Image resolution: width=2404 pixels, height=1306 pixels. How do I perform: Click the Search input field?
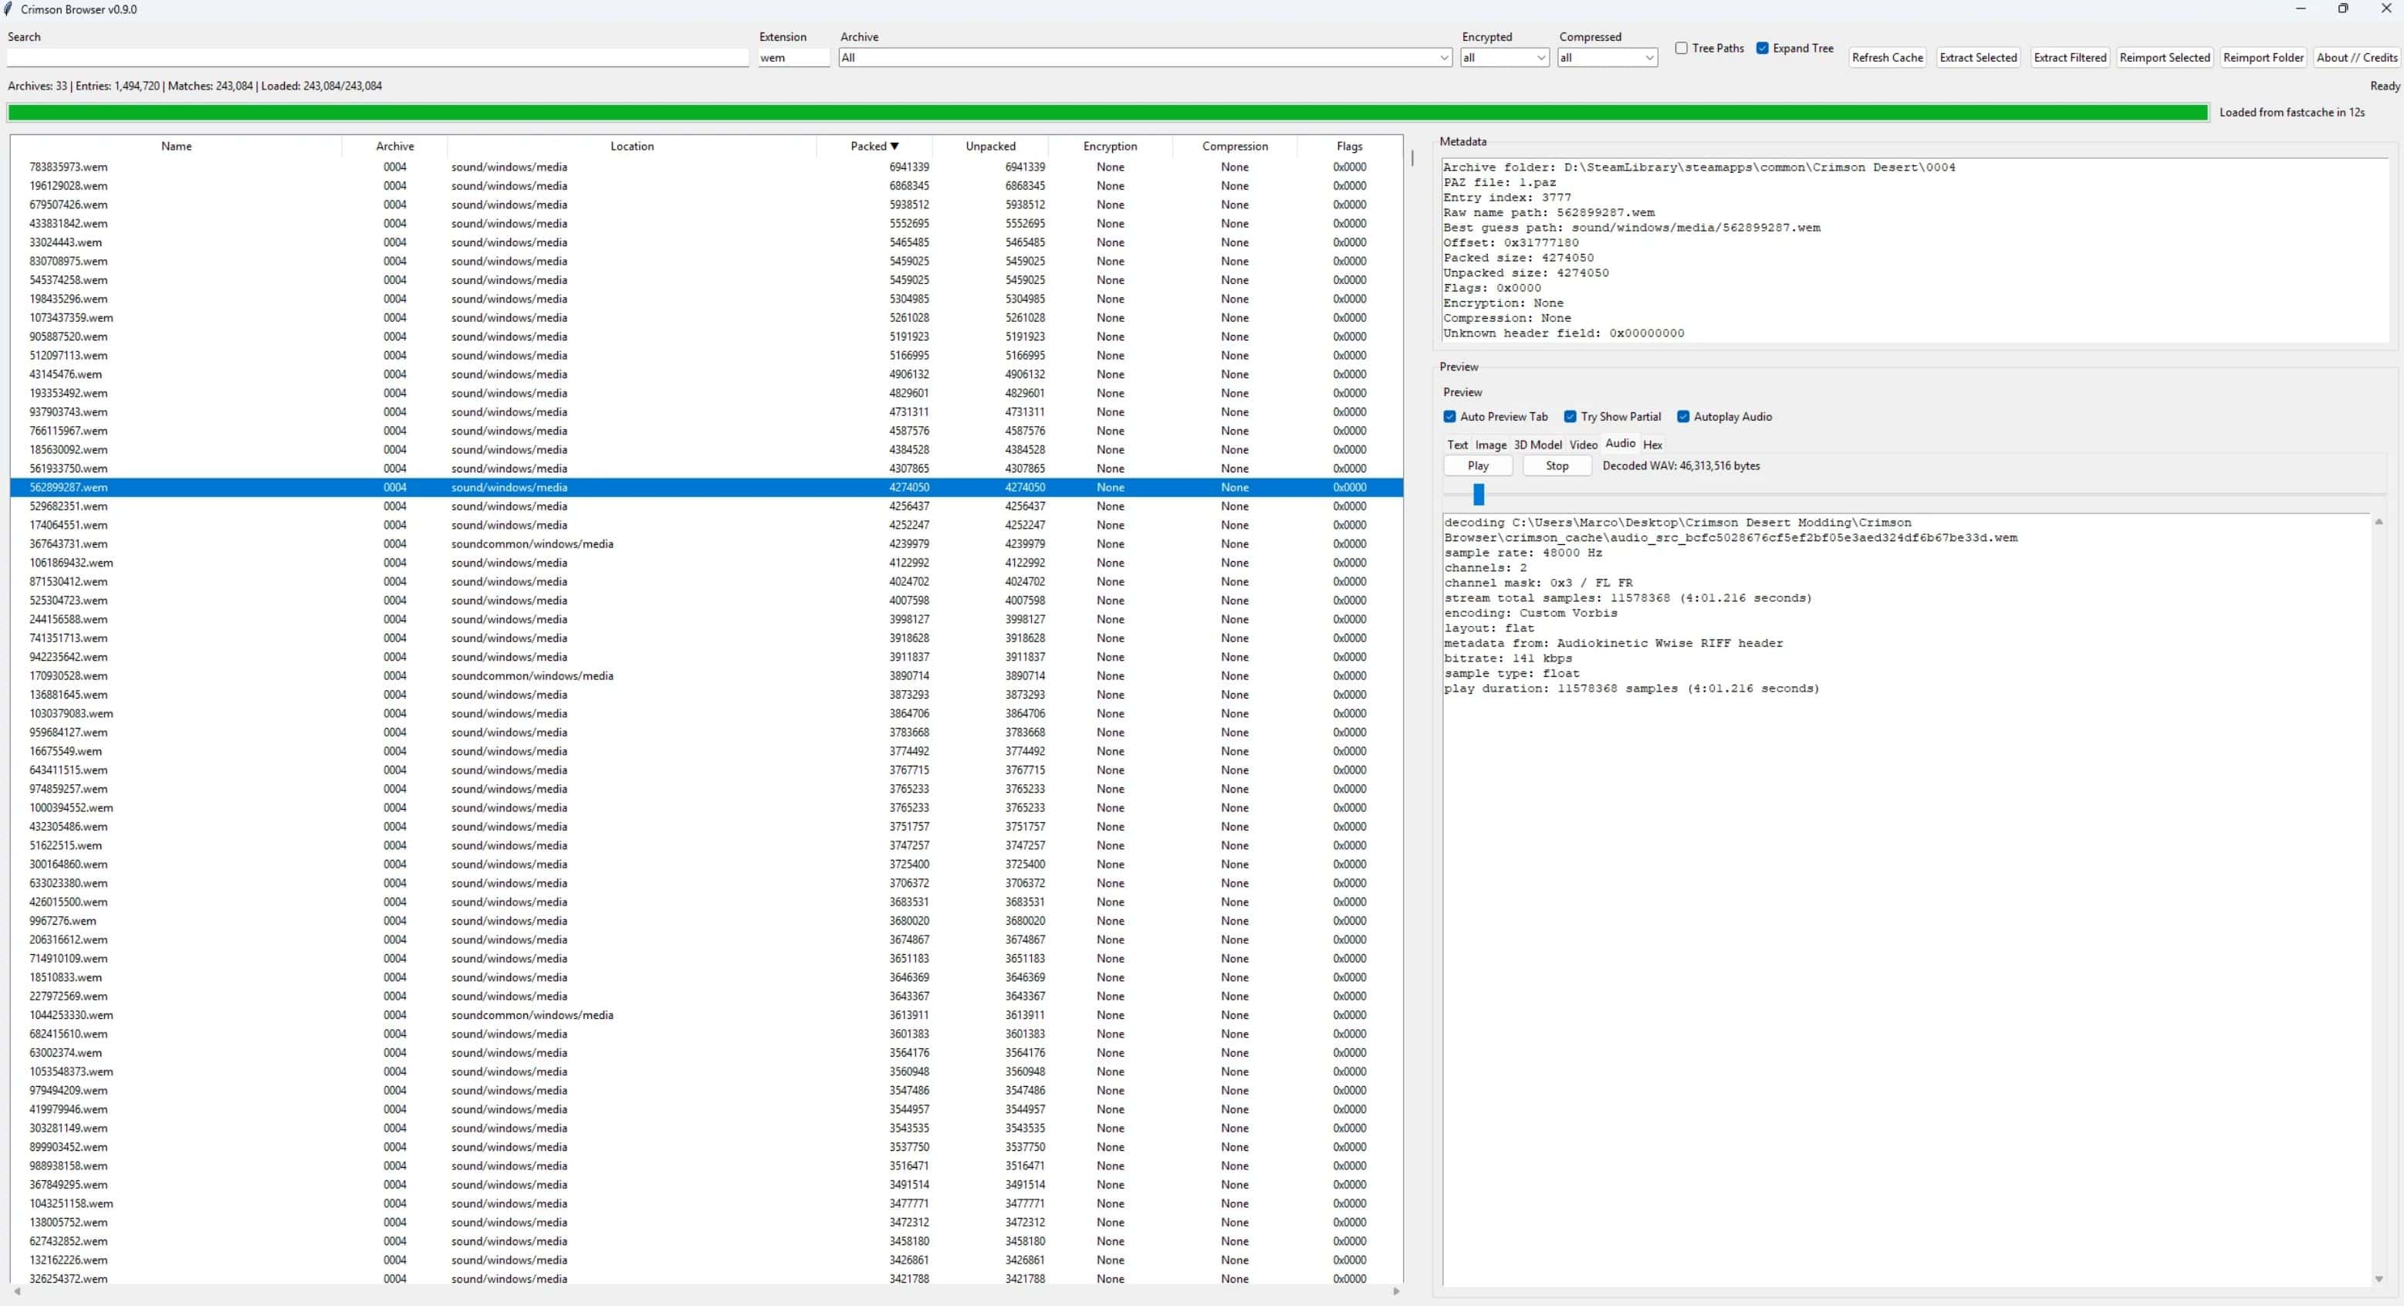point(377,58)
